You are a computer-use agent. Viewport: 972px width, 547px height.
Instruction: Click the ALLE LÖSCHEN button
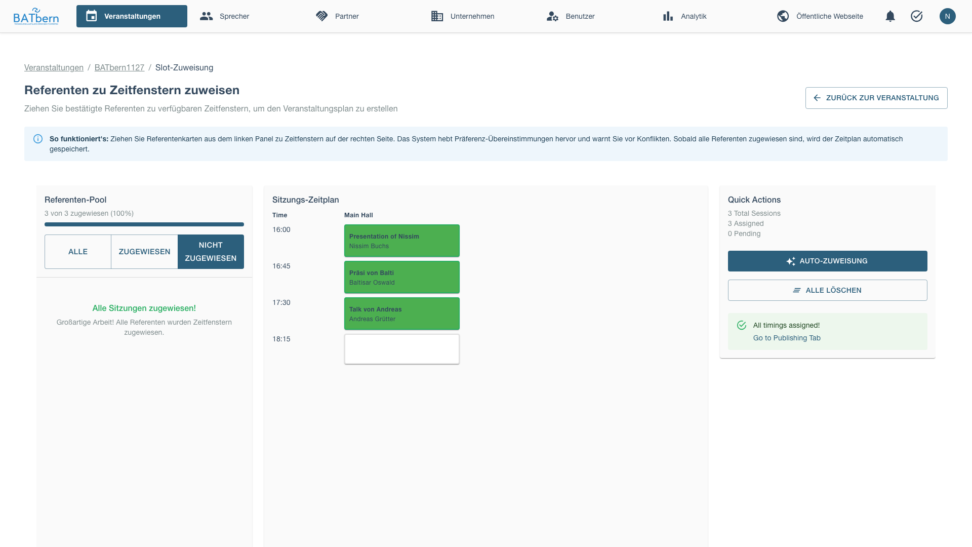click(828, 290)
